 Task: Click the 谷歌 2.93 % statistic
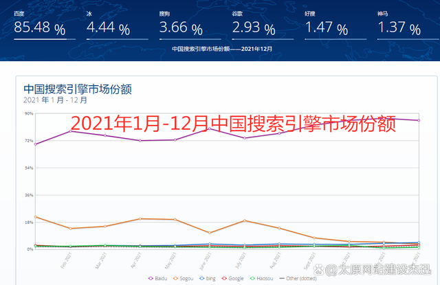[263, 25]
